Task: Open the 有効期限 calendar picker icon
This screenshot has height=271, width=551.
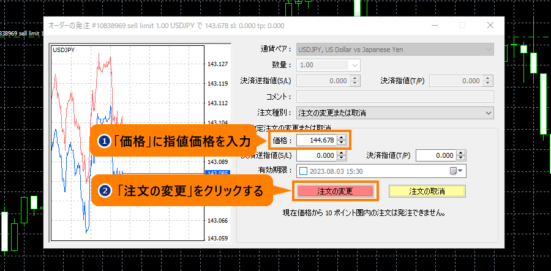Action: click(456, 171)
